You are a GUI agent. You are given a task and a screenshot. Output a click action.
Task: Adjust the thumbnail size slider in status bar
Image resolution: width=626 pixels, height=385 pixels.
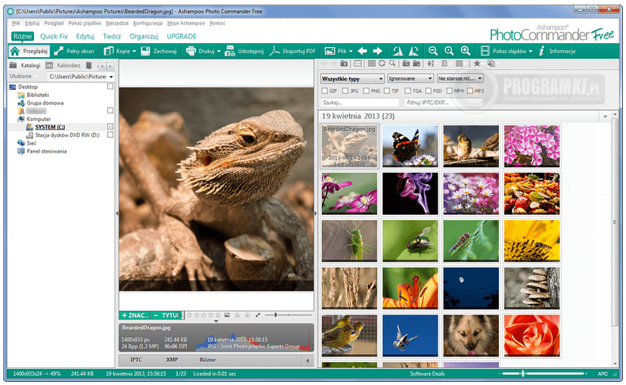(x=523, y=373)
